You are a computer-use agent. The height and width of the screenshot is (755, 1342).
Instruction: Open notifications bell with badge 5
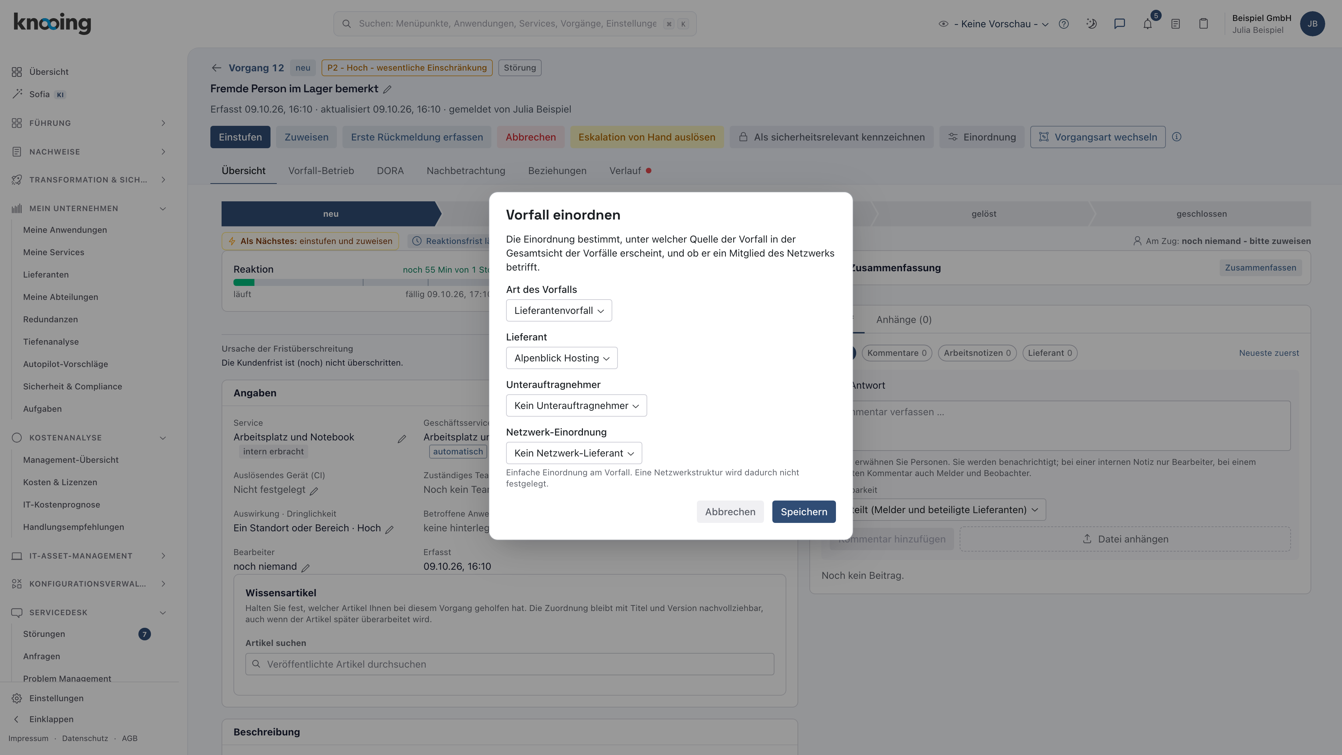click(1148, 24)
